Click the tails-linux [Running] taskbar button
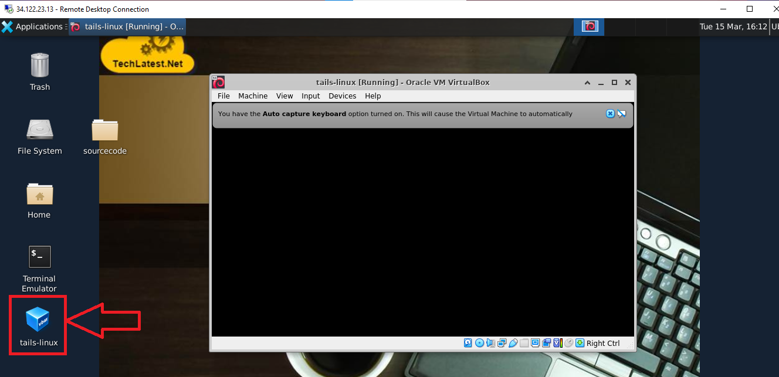This screenshot has width=779, height=377. tap(127, 26)
